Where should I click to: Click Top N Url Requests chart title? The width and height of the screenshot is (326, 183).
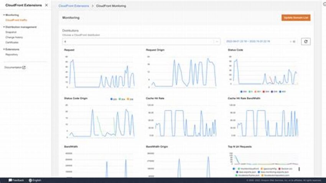(239, 147)
